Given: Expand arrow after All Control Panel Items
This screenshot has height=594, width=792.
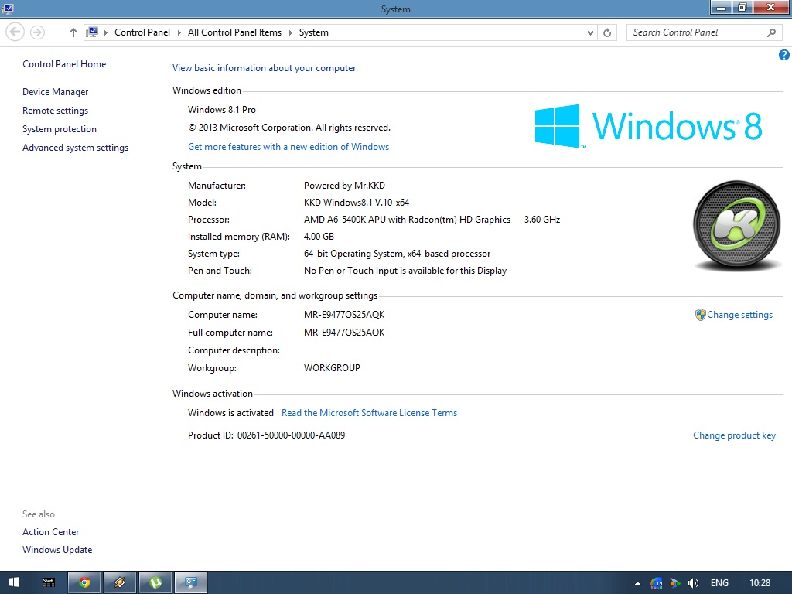Looking at the screenshot, I should tap(291, 32).
